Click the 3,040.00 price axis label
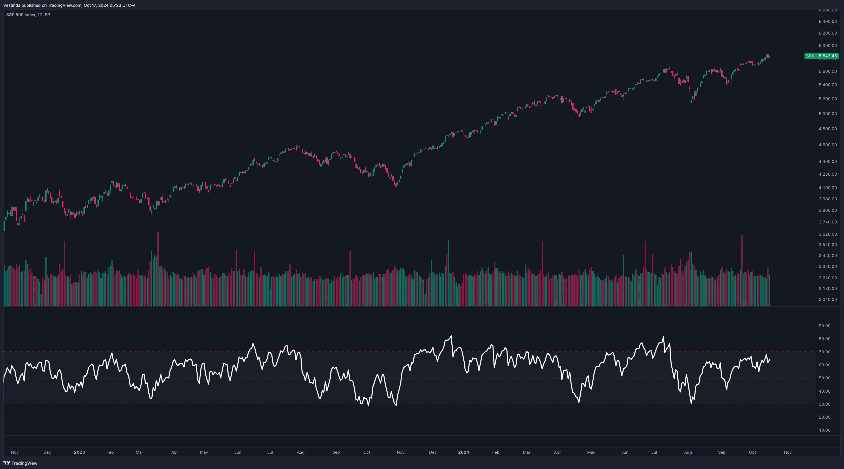 [828, 299]
